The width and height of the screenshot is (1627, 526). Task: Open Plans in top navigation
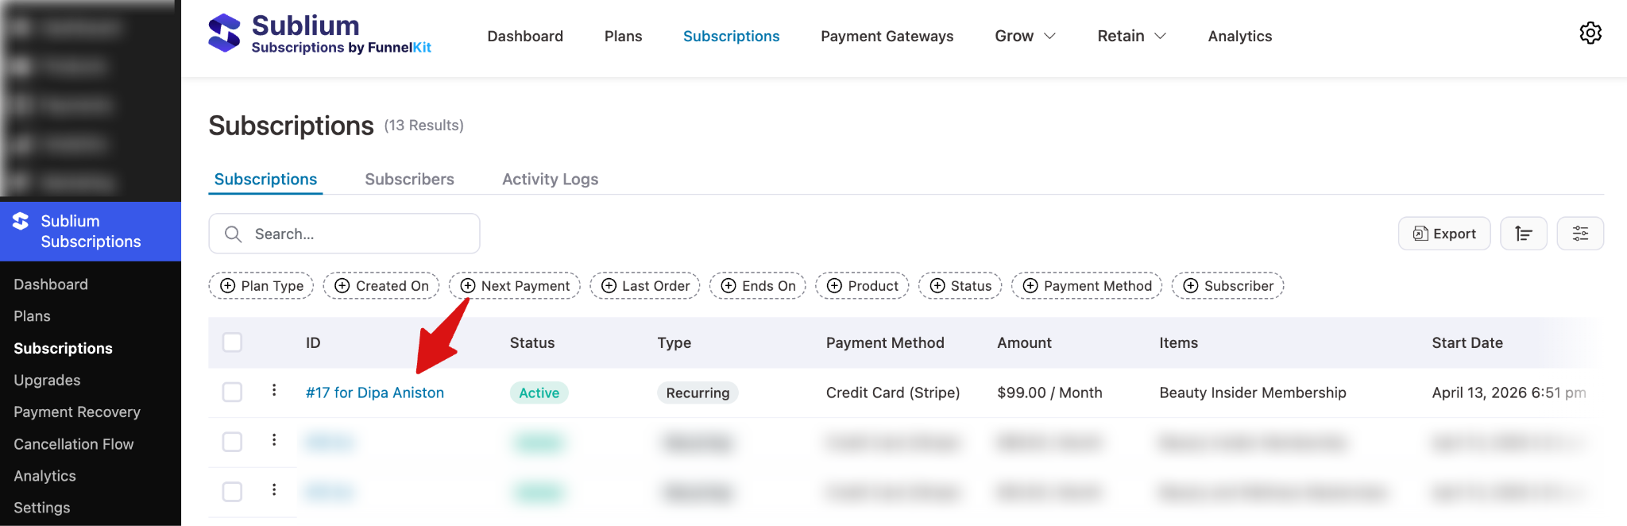coord(623,37)
